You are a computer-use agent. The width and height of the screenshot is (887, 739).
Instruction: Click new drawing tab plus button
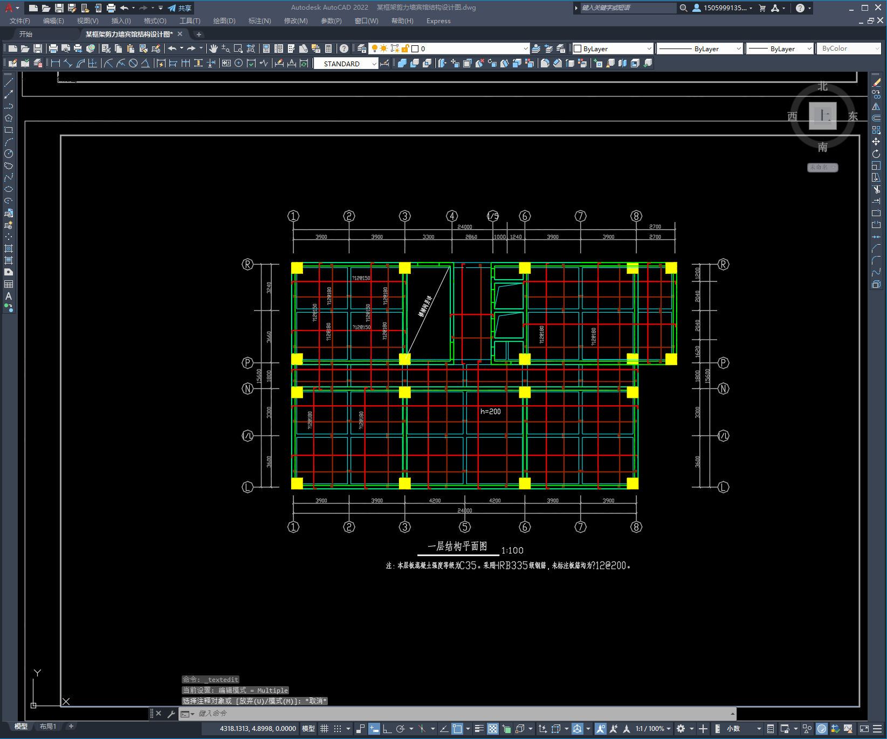tap(198, 34)
